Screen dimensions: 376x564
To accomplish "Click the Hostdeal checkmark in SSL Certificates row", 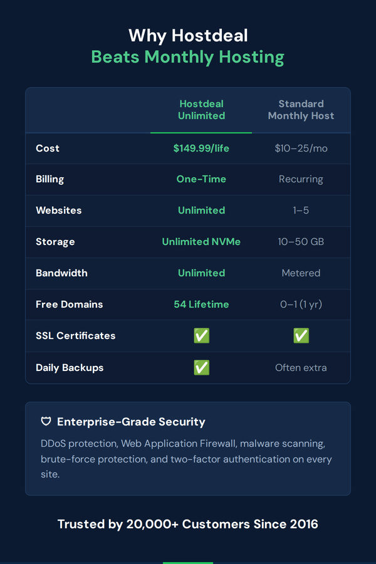I will 202,336.
